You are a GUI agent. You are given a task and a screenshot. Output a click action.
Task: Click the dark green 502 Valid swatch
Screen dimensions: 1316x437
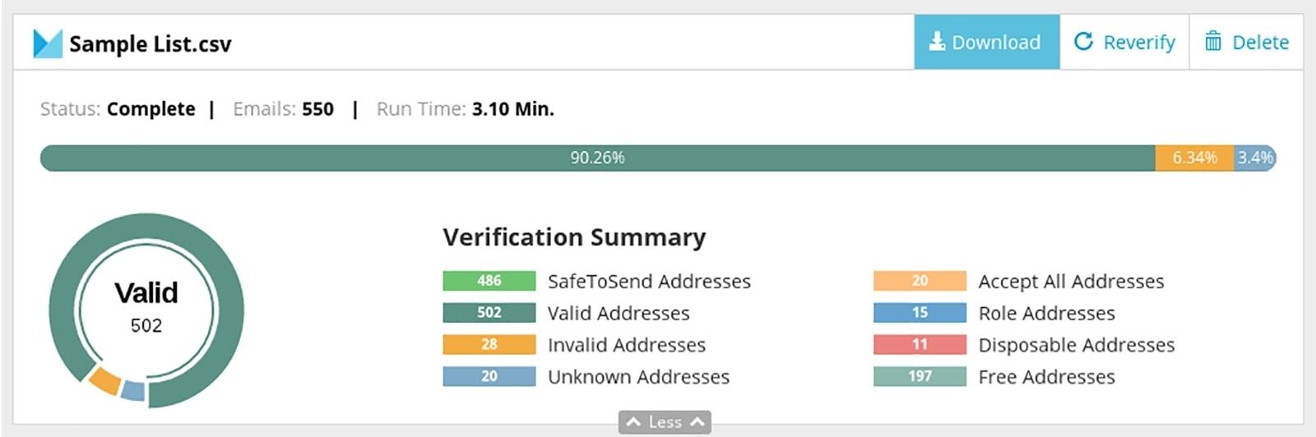coord(489,313)
